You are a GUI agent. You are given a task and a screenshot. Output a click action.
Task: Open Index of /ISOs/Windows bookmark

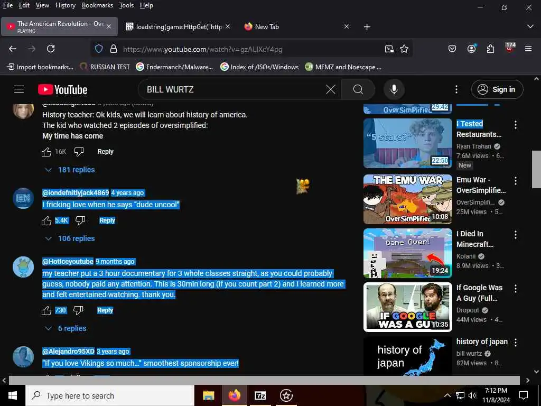pyautogui.click(x=259, y=67)
